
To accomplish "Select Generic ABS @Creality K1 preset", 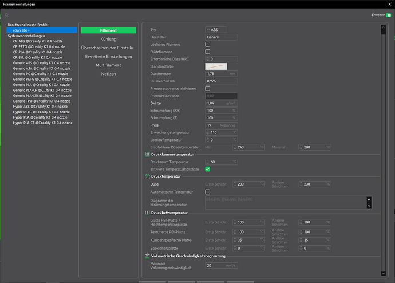I will (x=41, y=63).
